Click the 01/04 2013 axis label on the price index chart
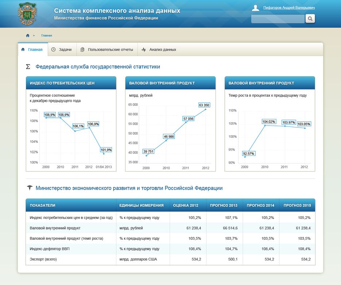Image resolution: width=341 pixels, height=285 pixels. pos(104,167)
